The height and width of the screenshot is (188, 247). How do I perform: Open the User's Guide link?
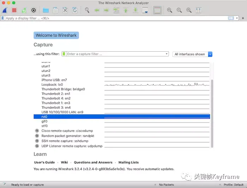[x=44, y=162]
